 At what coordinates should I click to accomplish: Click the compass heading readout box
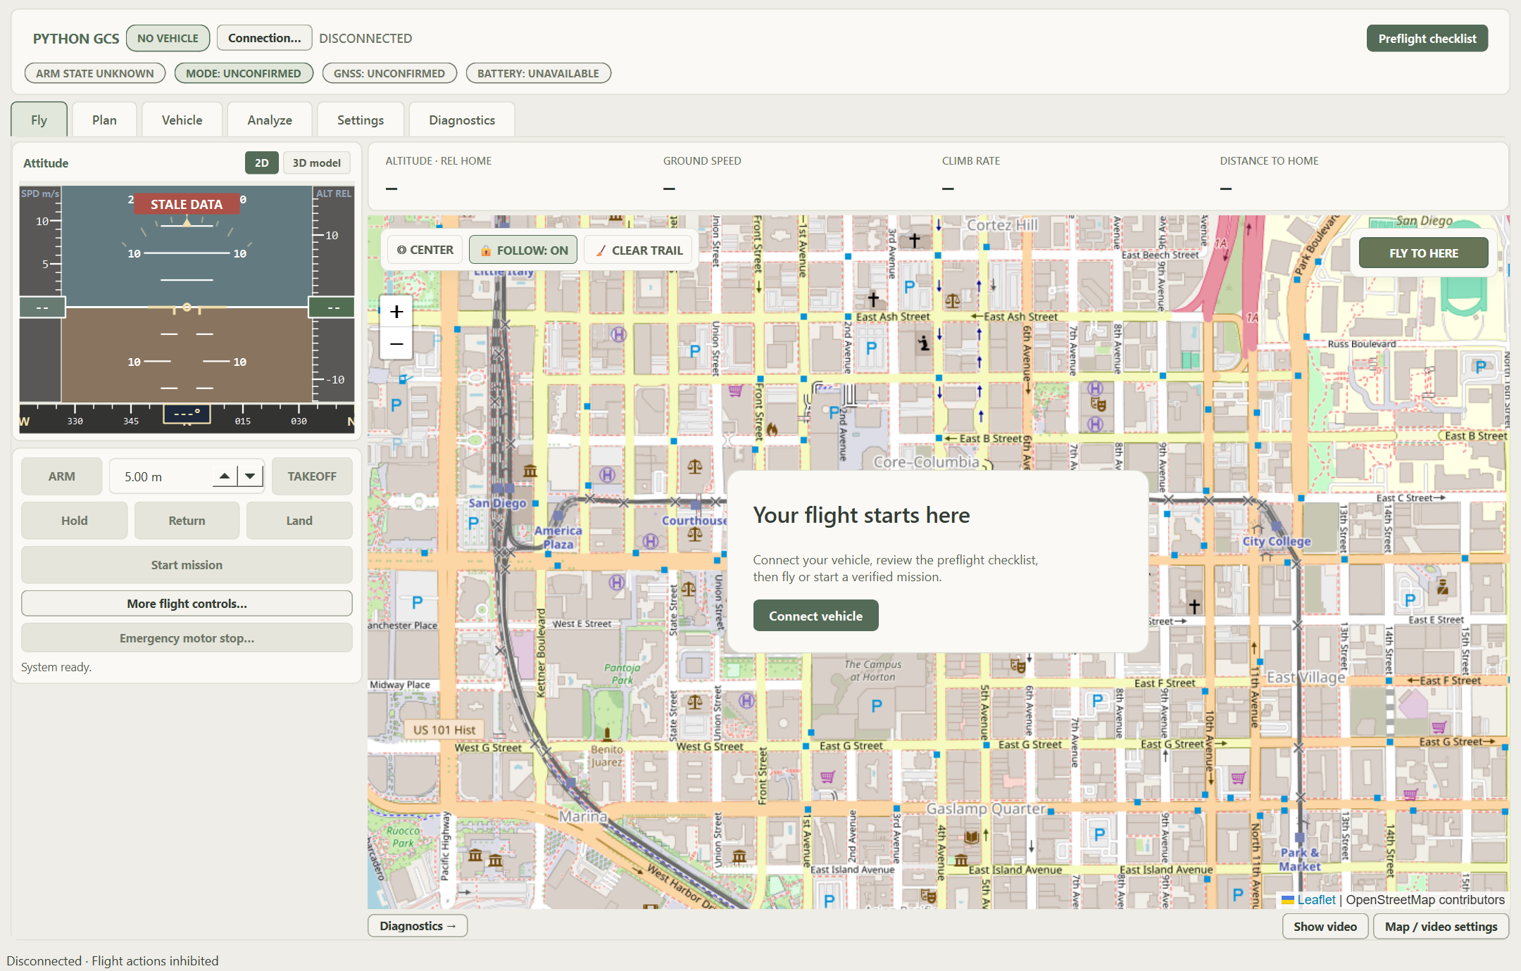(x=187, y=413)
